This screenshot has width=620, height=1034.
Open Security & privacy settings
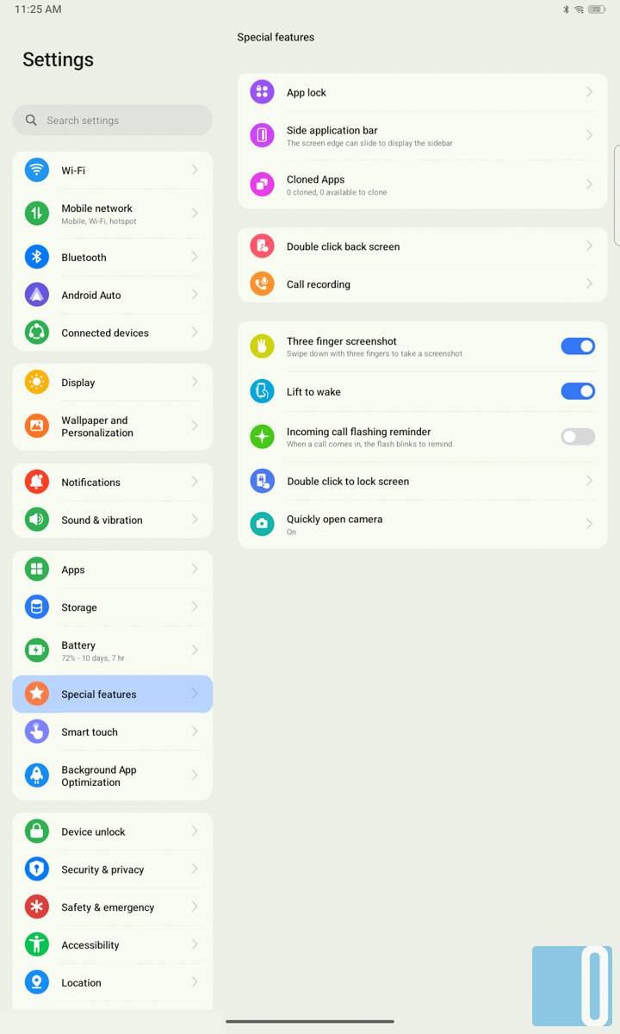coord(113,869)
